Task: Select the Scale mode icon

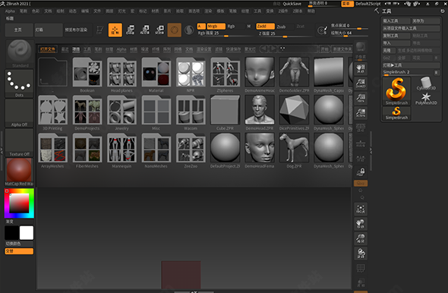Action: tap(145, 30)
